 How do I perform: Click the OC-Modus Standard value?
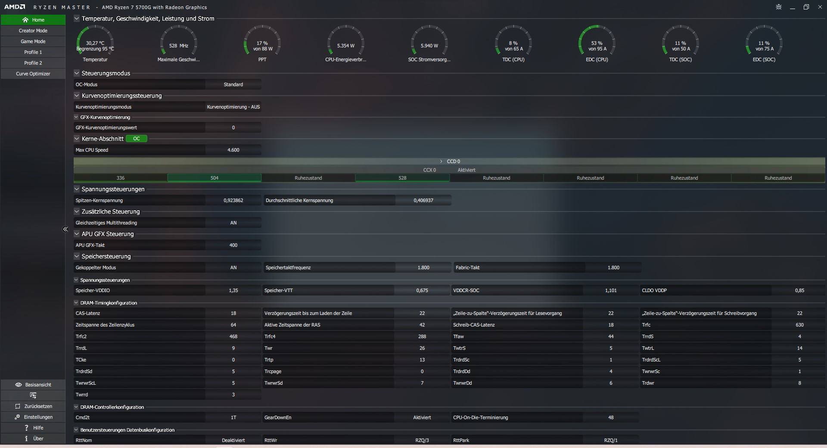tap(233, 84)
